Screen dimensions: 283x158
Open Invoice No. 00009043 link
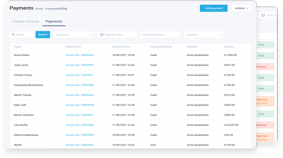pyautogui.click(x=80, y=145)
